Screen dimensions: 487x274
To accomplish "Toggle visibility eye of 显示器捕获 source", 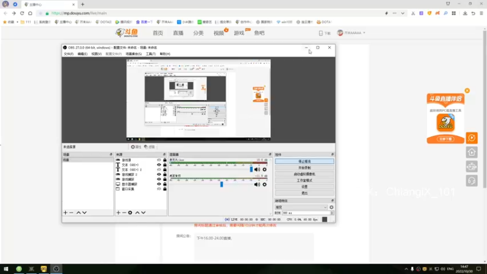I will click(x=159, y=184).
